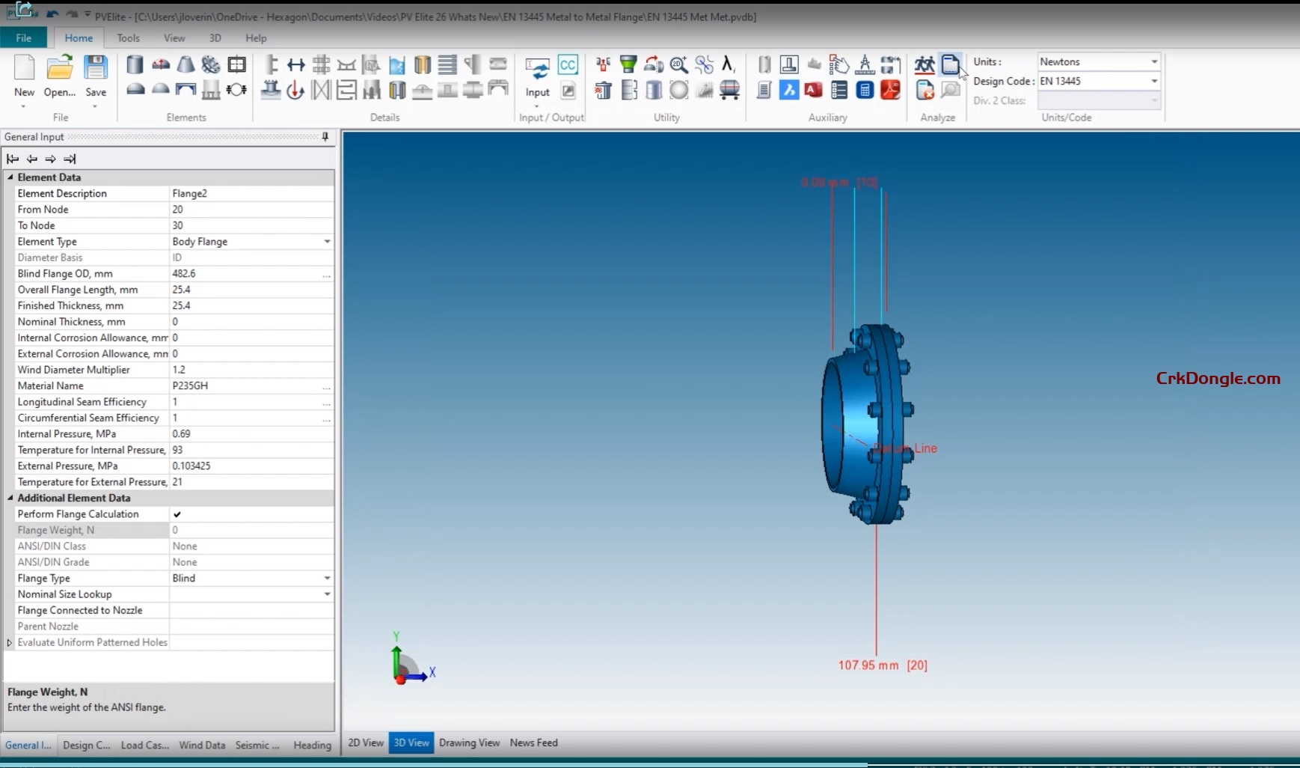Select the delete element Utility icon

603,91
